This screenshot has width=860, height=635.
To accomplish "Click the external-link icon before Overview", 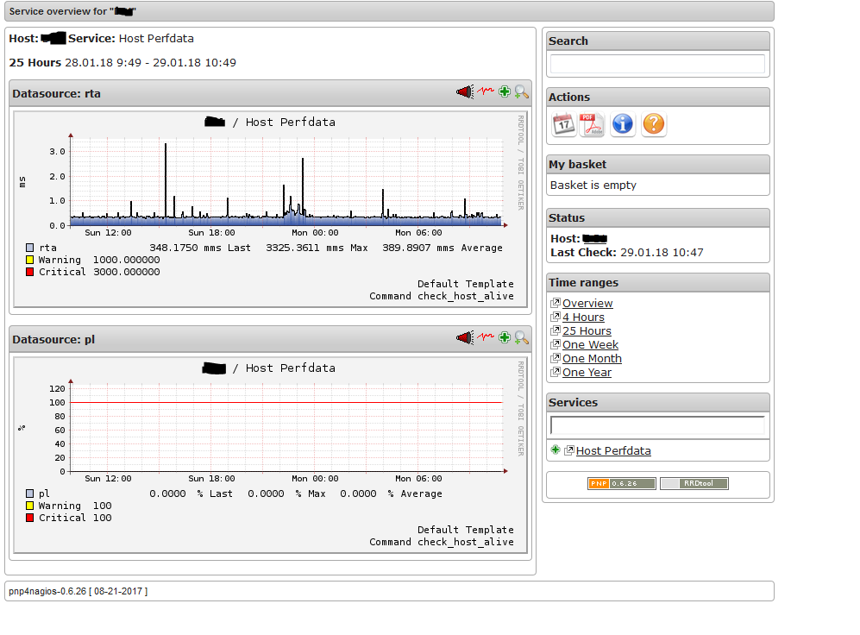I will pos(555,303).
